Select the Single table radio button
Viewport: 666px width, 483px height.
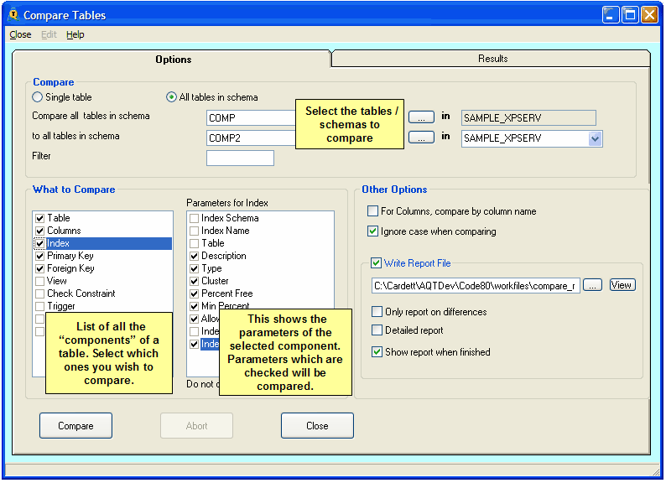click(x=38, y=97)
